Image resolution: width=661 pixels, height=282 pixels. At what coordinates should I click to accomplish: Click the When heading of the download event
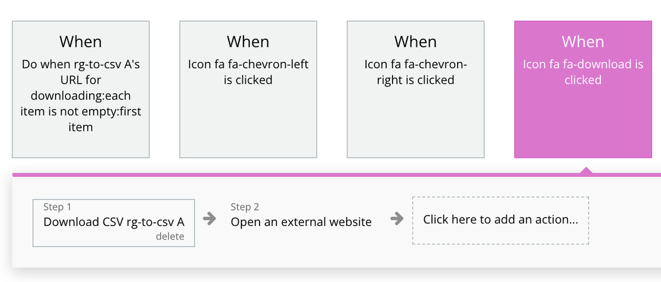pyautogui.click(x=582, y=42)
